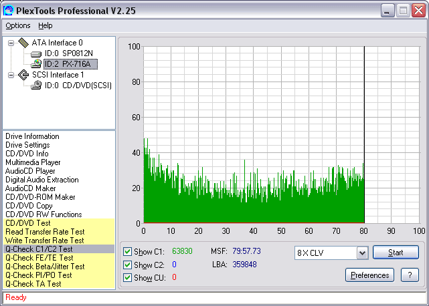Open CD/DVD-ROM Maker function
Image resolution: width=429 pixels, height=306 pixels.
(40, 197)
